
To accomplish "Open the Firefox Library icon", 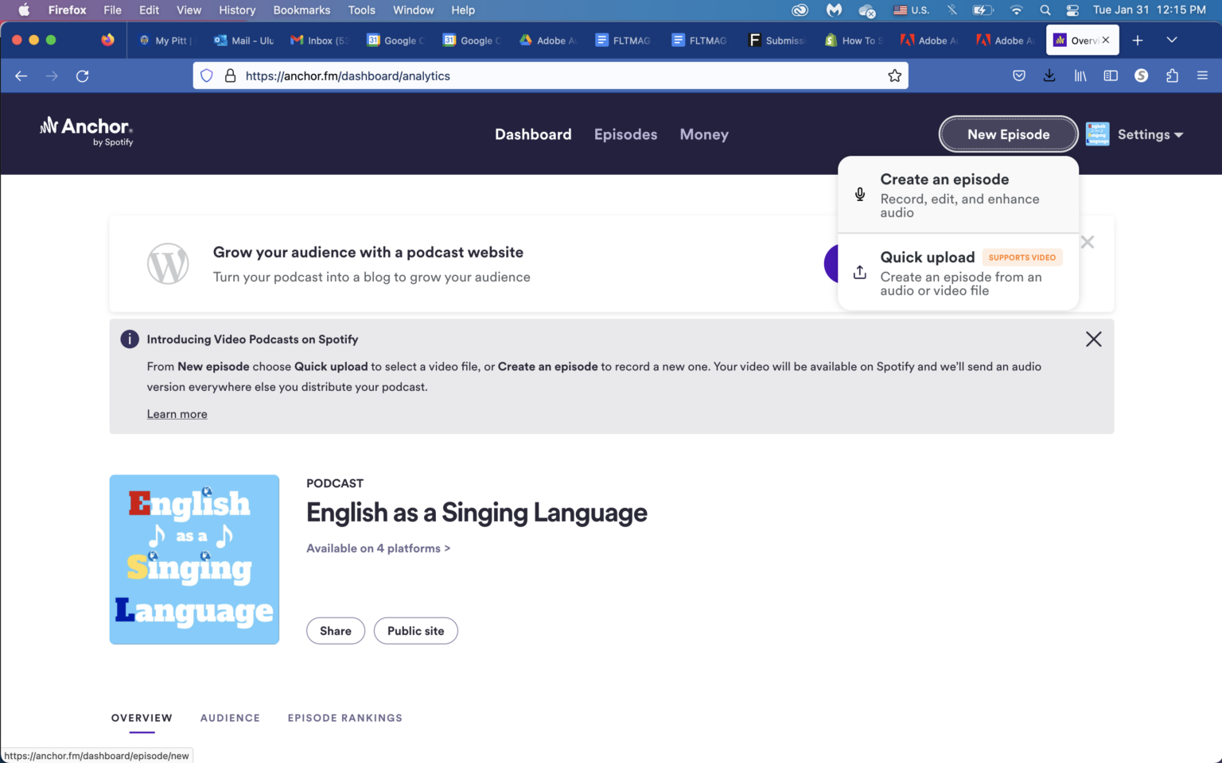I will (1080, 76).
